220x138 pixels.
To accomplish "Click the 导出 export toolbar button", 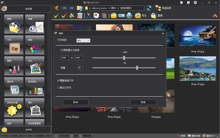I will coord(141,15).
